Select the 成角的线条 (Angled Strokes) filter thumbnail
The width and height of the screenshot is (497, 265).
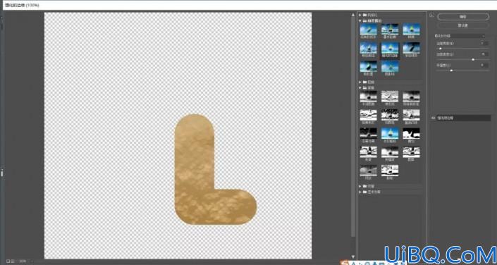[368, 29]
